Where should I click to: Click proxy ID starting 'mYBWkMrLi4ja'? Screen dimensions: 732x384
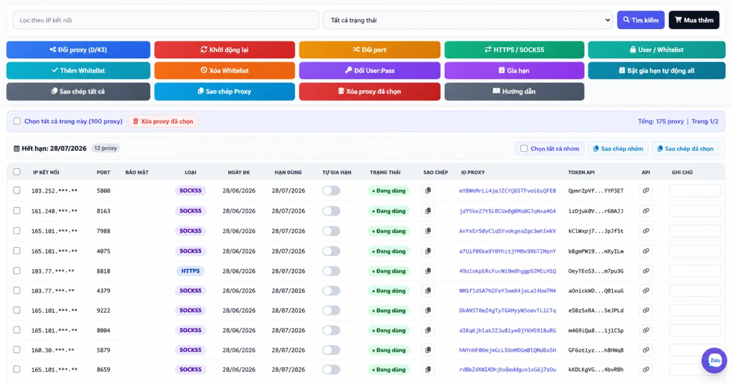coord(507,191)
